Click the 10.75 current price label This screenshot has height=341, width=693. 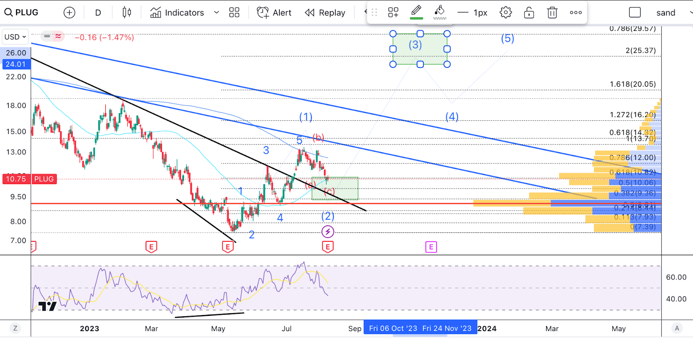point(16,179)
